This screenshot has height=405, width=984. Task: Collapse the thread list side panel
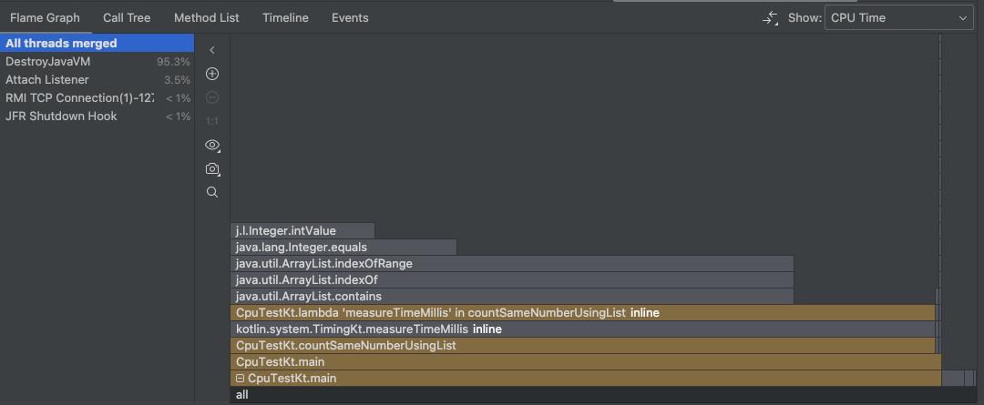[212, 50]
